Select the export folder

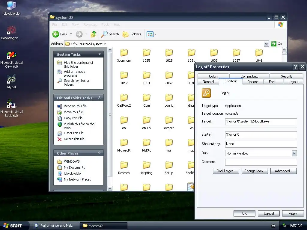[x=169, y=123]
